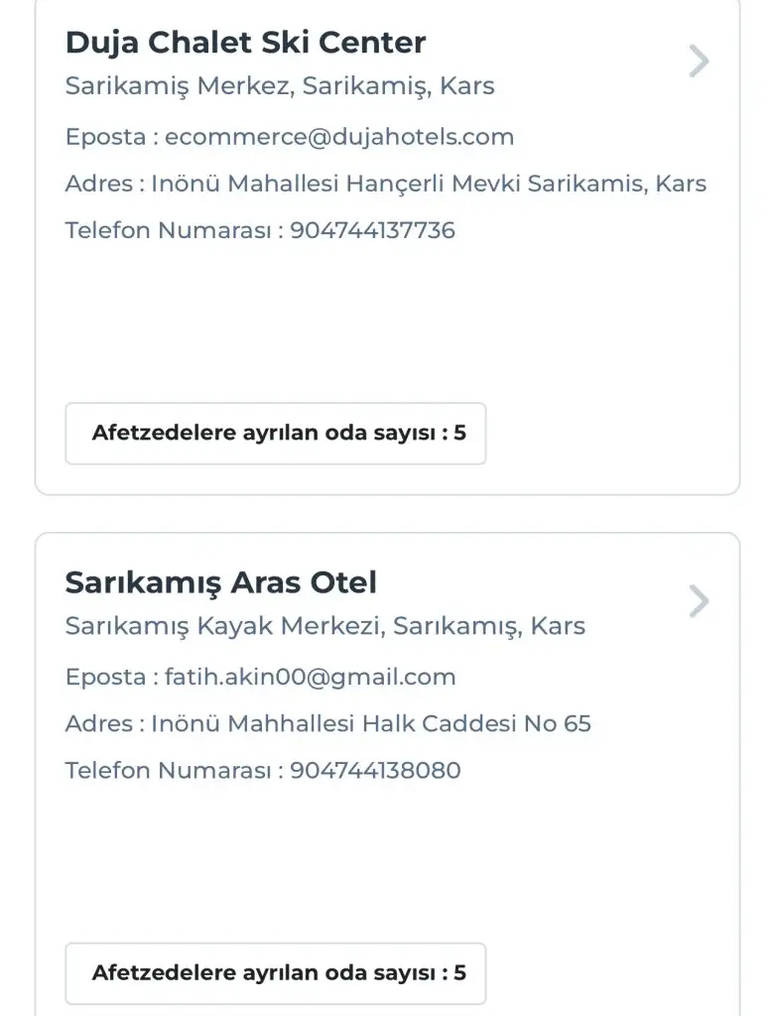Screen dimensions: 775x1016
Task: Click Telefon Numarası label in Duja Chalet card
Action: (x=169, y=231)
